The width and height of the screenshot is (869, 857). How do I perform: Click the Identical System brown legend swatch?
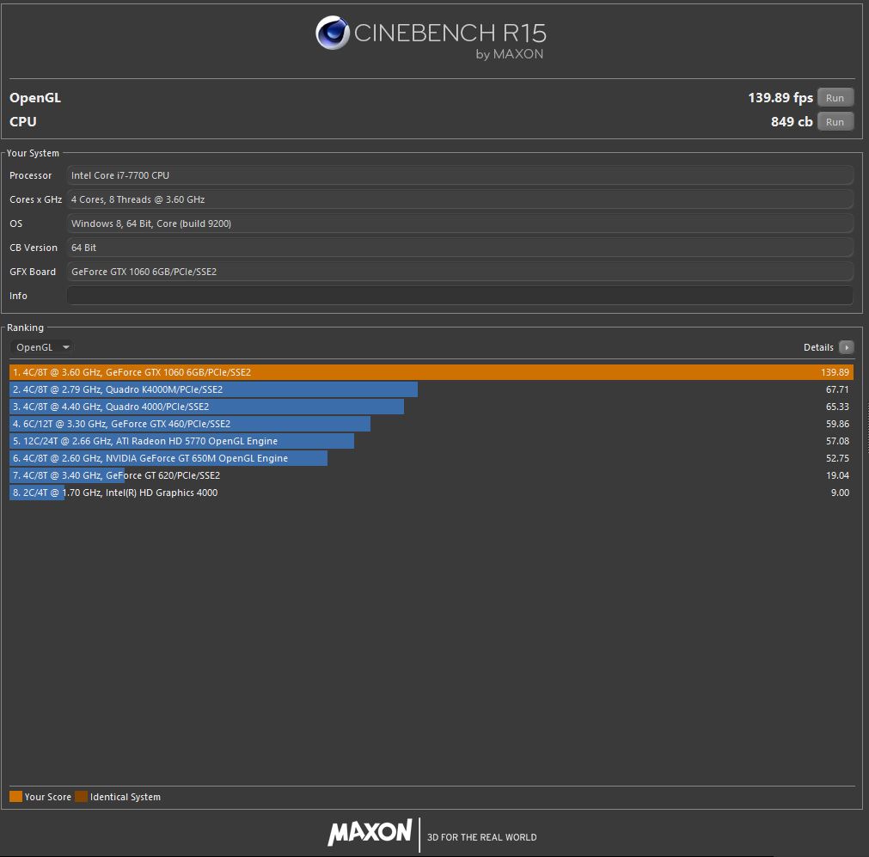click(82, 797)
